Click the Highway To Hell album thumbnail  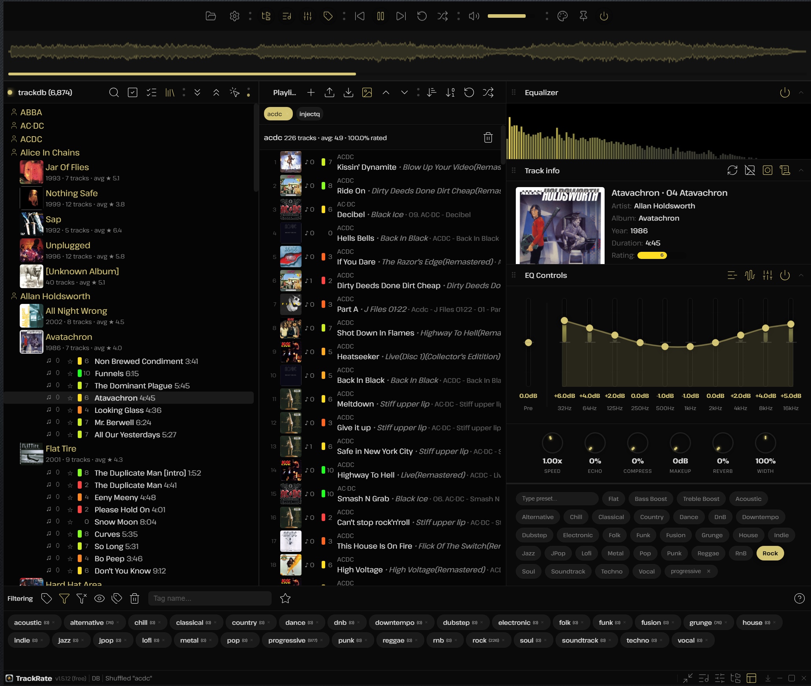click(x=291, y=470)
